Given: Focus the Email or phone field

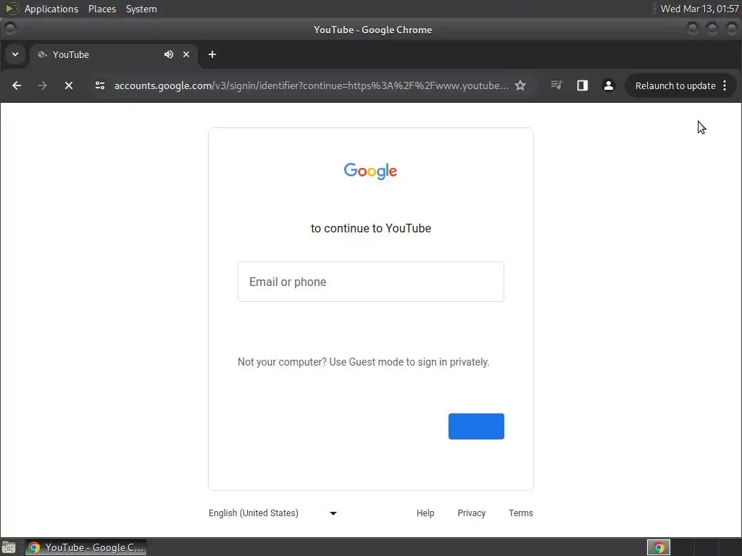Looking at the screenshot, I should 371,282.
